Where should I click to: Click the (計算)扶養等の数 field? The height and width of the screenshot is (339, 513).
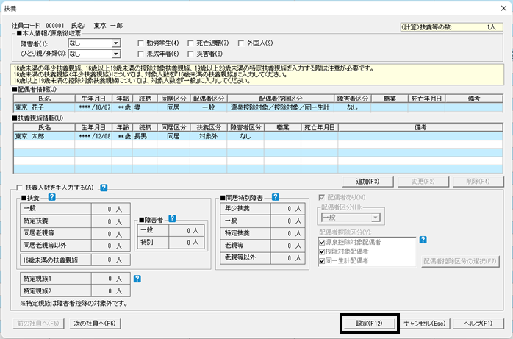tap(452, 27)
